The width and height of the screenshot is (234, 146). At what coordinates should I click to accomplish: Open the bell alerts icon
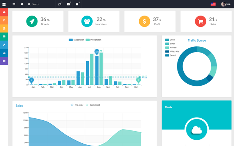(77, 4)
